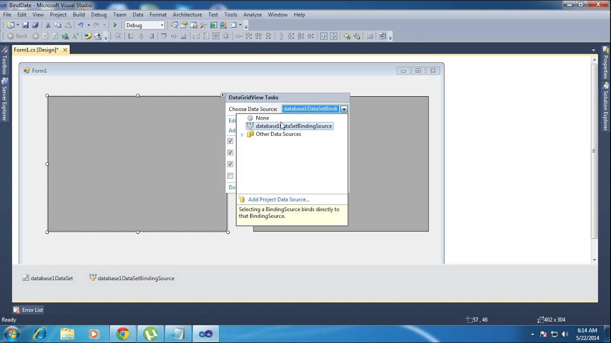This screenshot has height=343, width=611.
Task: Select database1DataSetBindingSource component in the tray
Action: [x=132, y=278]
